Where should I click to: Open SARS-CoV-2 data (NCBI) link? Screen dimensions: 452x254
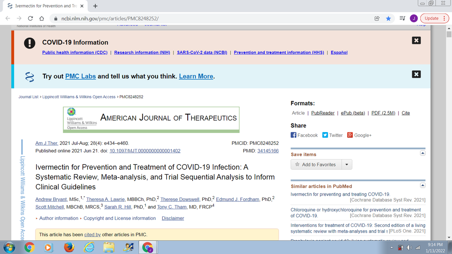coord(202,52)
